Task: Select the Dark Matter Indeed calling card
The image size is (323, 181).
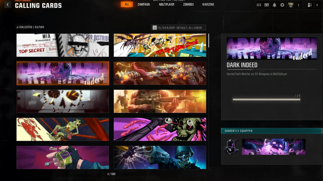Action: pyautogui.click(x=63, y=73)
